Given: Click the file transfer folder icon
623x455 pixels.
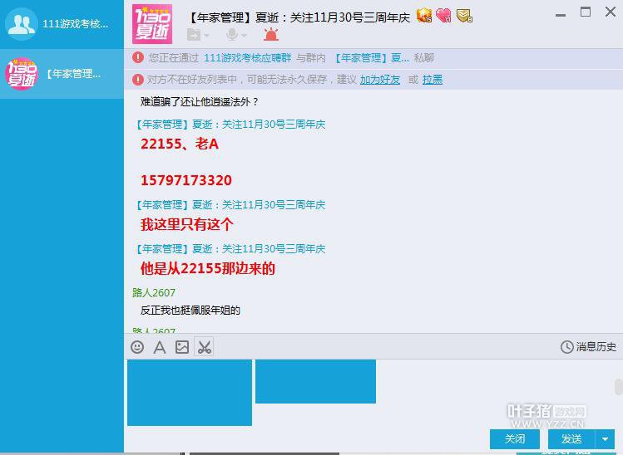Looking at the screenshot, I should [194, 35].
